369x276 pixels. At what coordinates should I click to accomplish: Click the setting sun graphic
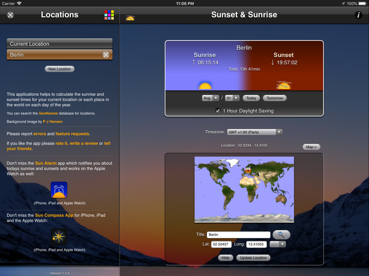284,85
